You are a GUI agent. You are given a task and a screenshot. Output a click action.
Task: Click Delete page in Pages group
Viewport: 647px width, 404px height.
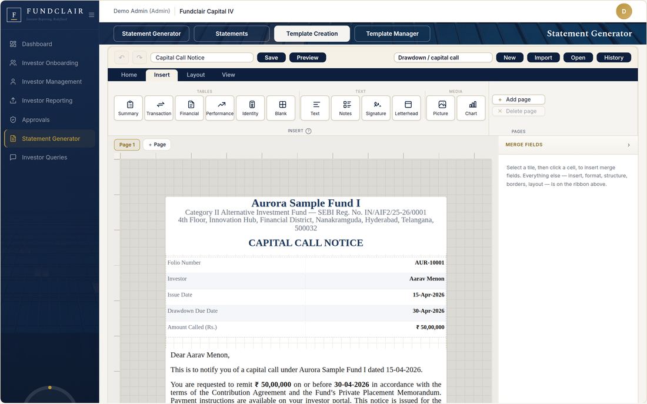pos(519,111)
